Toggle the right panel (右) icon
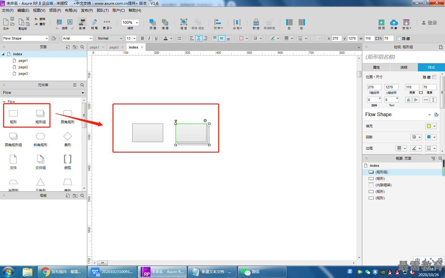Screen dimensions: 445x278 [302, 22]
